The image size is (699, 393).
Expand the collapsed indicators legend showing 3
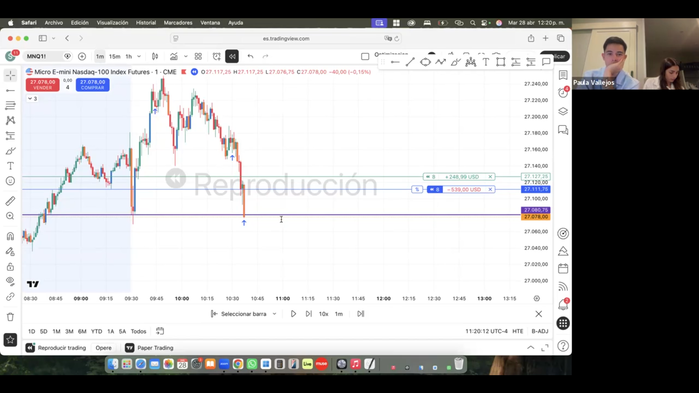pos(32,99)
